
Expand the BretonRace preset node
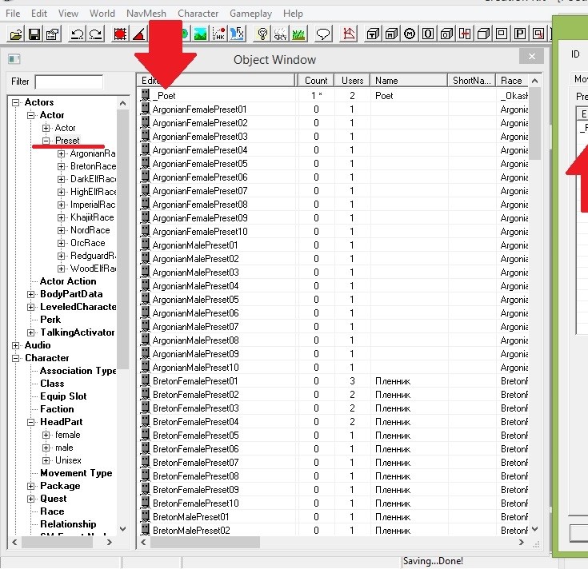point(61,166)
